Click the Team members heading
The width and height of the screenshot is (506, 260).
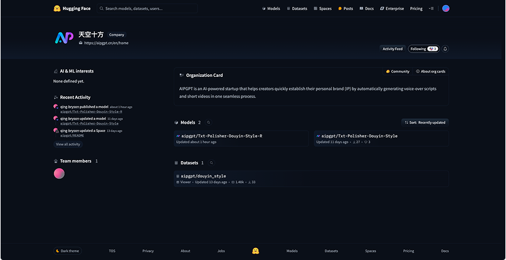coord(75,161)
